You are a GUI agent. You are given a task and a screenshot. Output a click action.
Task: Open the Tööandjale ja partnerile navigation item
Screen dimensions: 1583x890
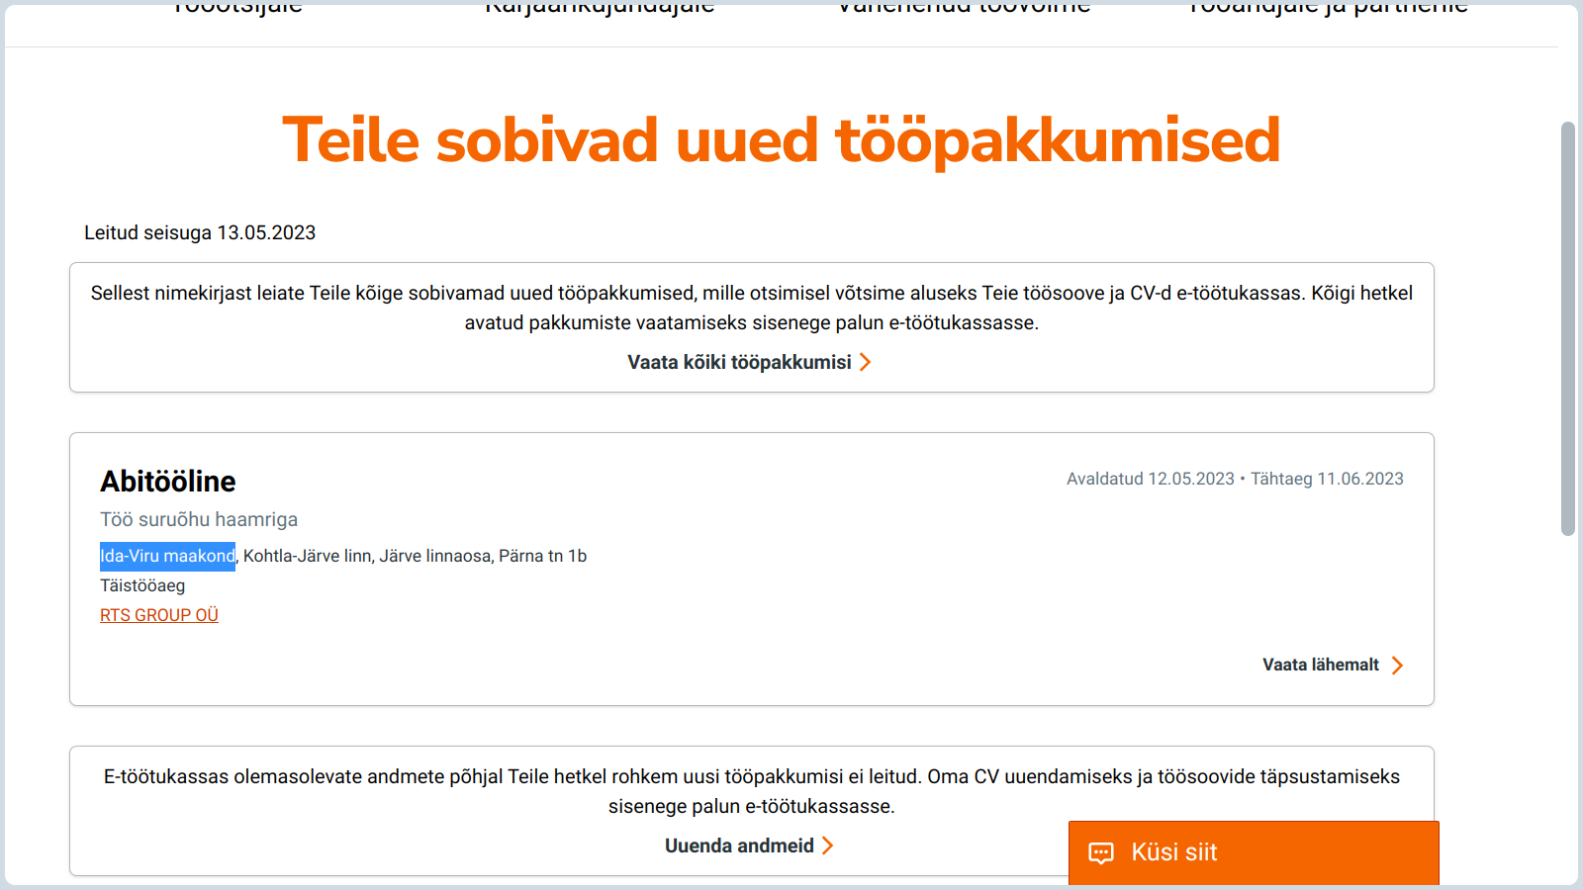1328,7
